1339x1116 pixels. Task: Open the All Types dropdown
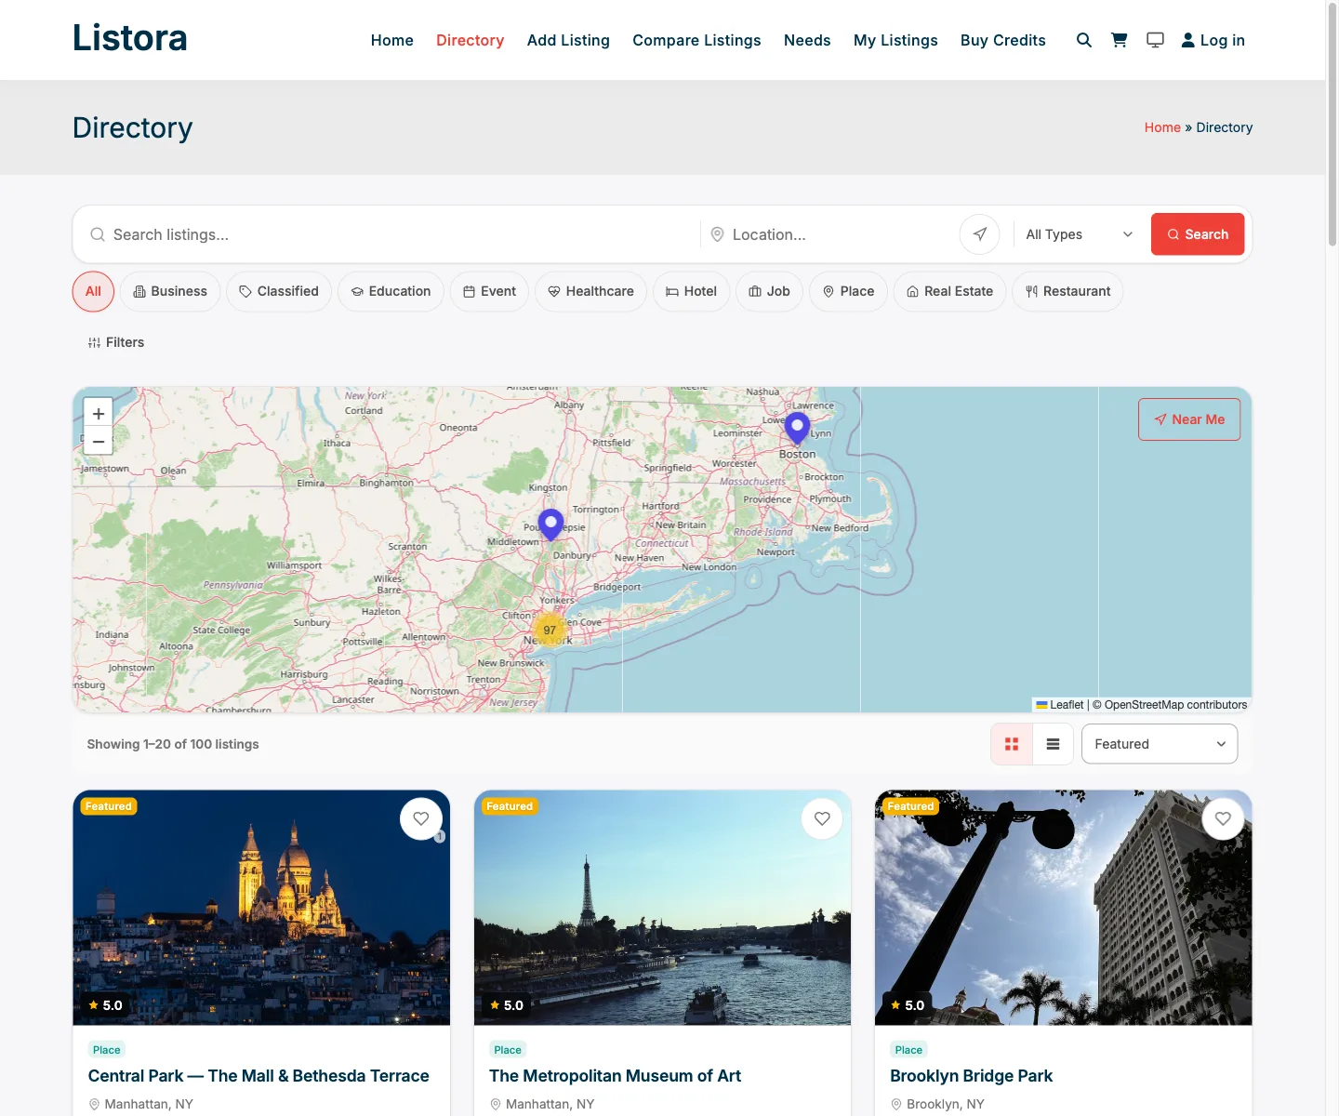coord(1079,234)
